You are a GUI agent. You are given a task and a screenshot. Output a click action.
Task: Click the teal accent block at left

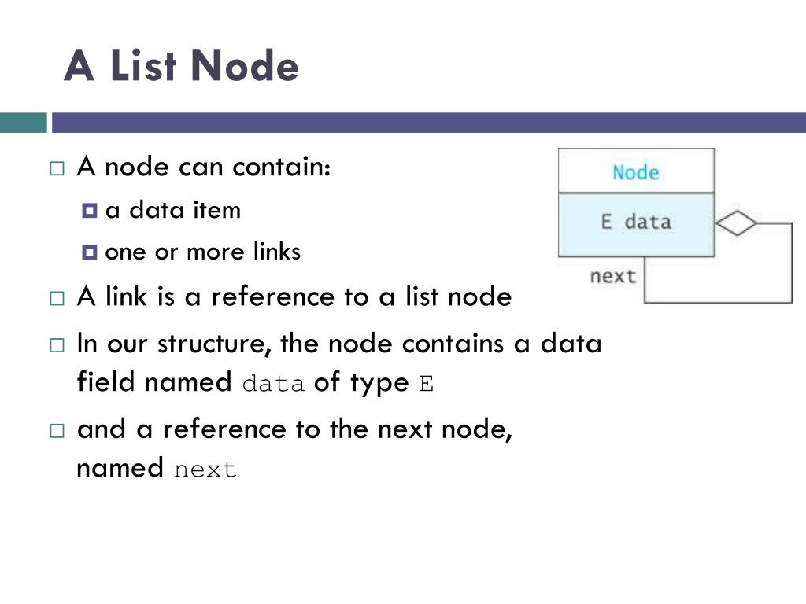(x=23, y=123)
